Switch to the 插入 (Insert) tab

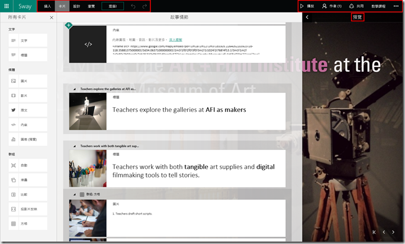[x=48, y=6]
